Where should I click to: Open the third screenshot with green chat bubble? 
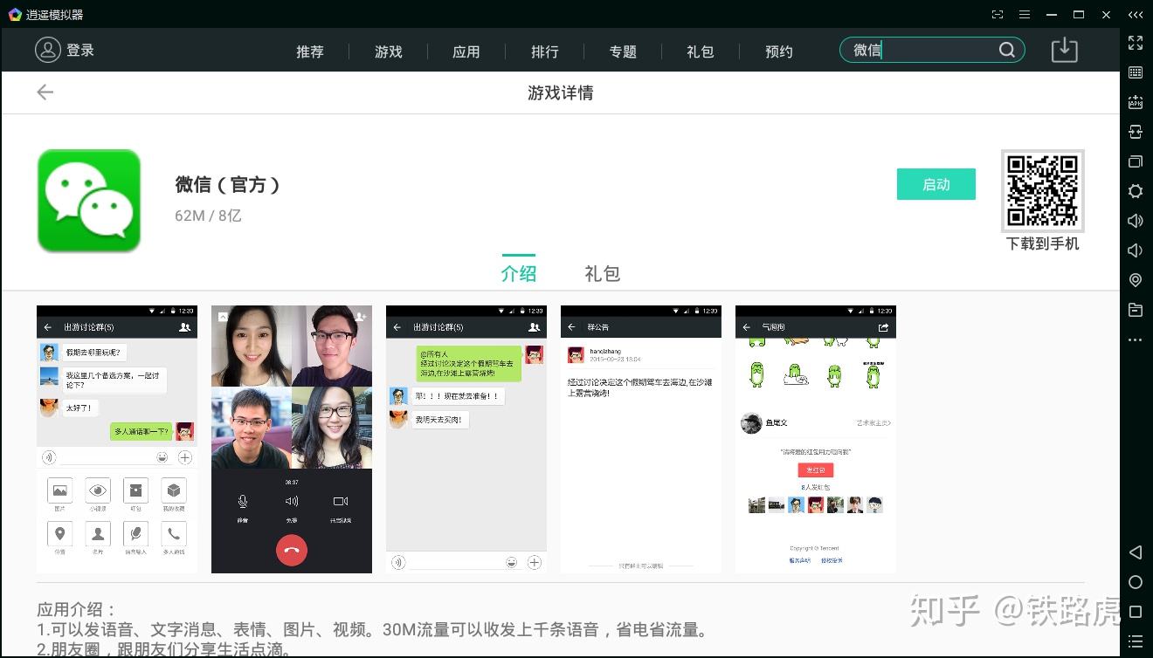[x=466, y=439]
